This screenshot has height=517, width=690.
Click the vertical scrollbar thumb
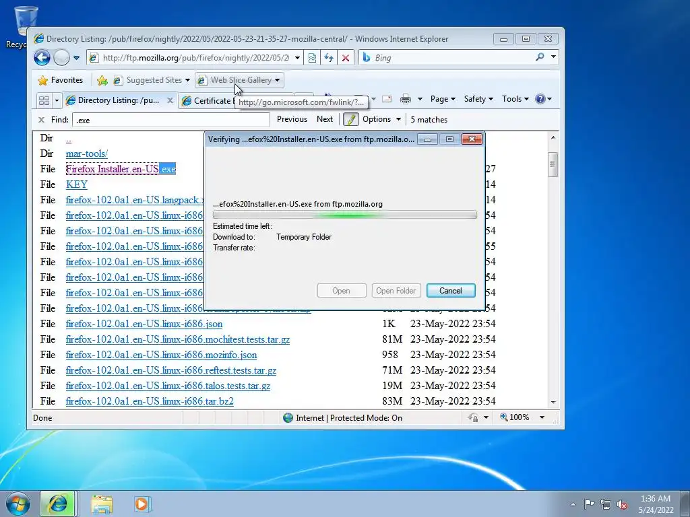coord(553,164)
